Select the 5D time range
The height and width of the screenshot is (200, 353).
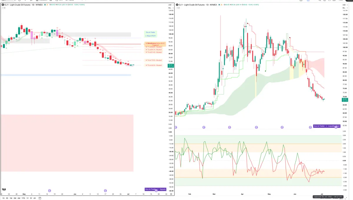pos(7,198)
